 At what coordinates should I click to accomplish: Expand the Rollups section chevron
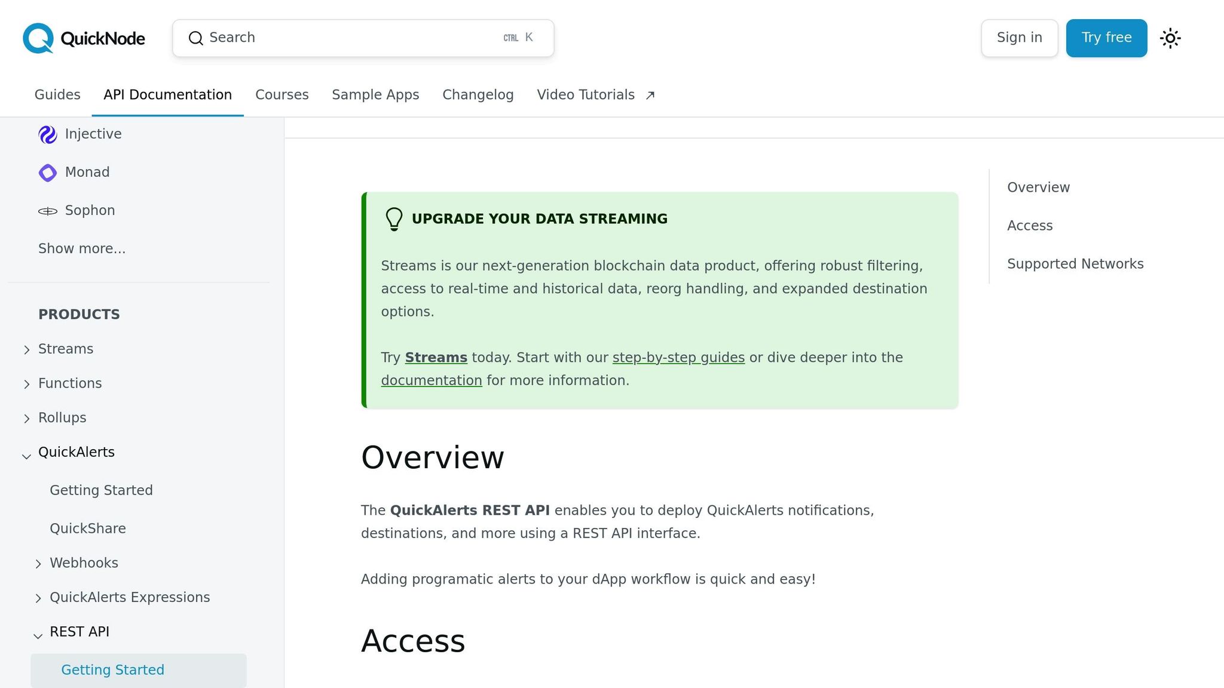coord(26,419)
